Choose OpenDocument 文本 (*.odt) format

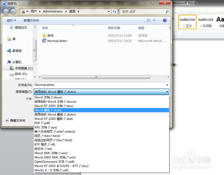pyautogui.click(x=101, y=162)
